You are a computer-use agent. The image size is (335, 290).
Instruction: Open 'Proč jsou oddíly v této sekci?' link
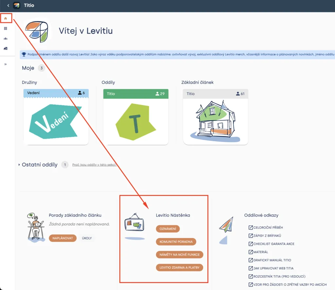[94, 165]
